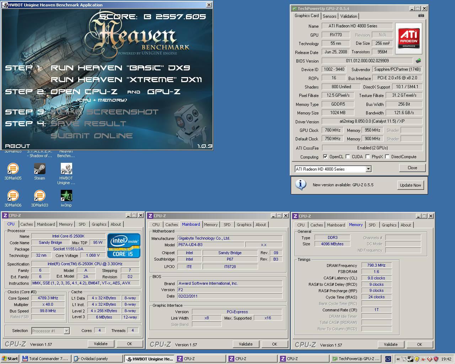Image resolution: width=455 pixels, height=364 pixels.
Task: Toggle the DirectCompute checkbox in GPU-Z
Action: click(387, 157)
